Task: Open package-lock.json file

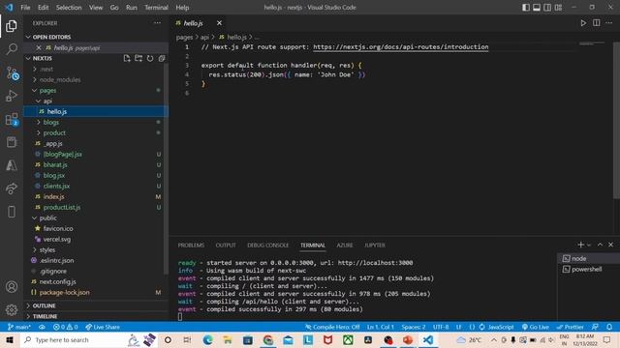Action: click(x=65, y=292)
